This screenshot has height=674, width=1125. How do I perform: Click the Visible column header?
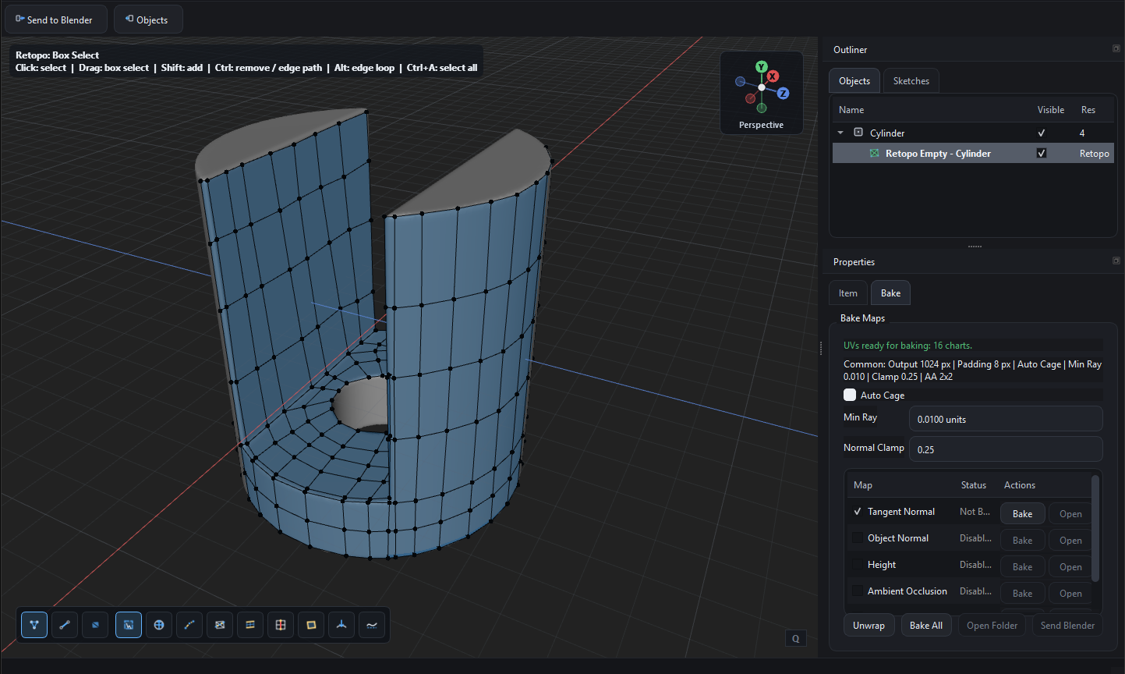[1050, 110]
